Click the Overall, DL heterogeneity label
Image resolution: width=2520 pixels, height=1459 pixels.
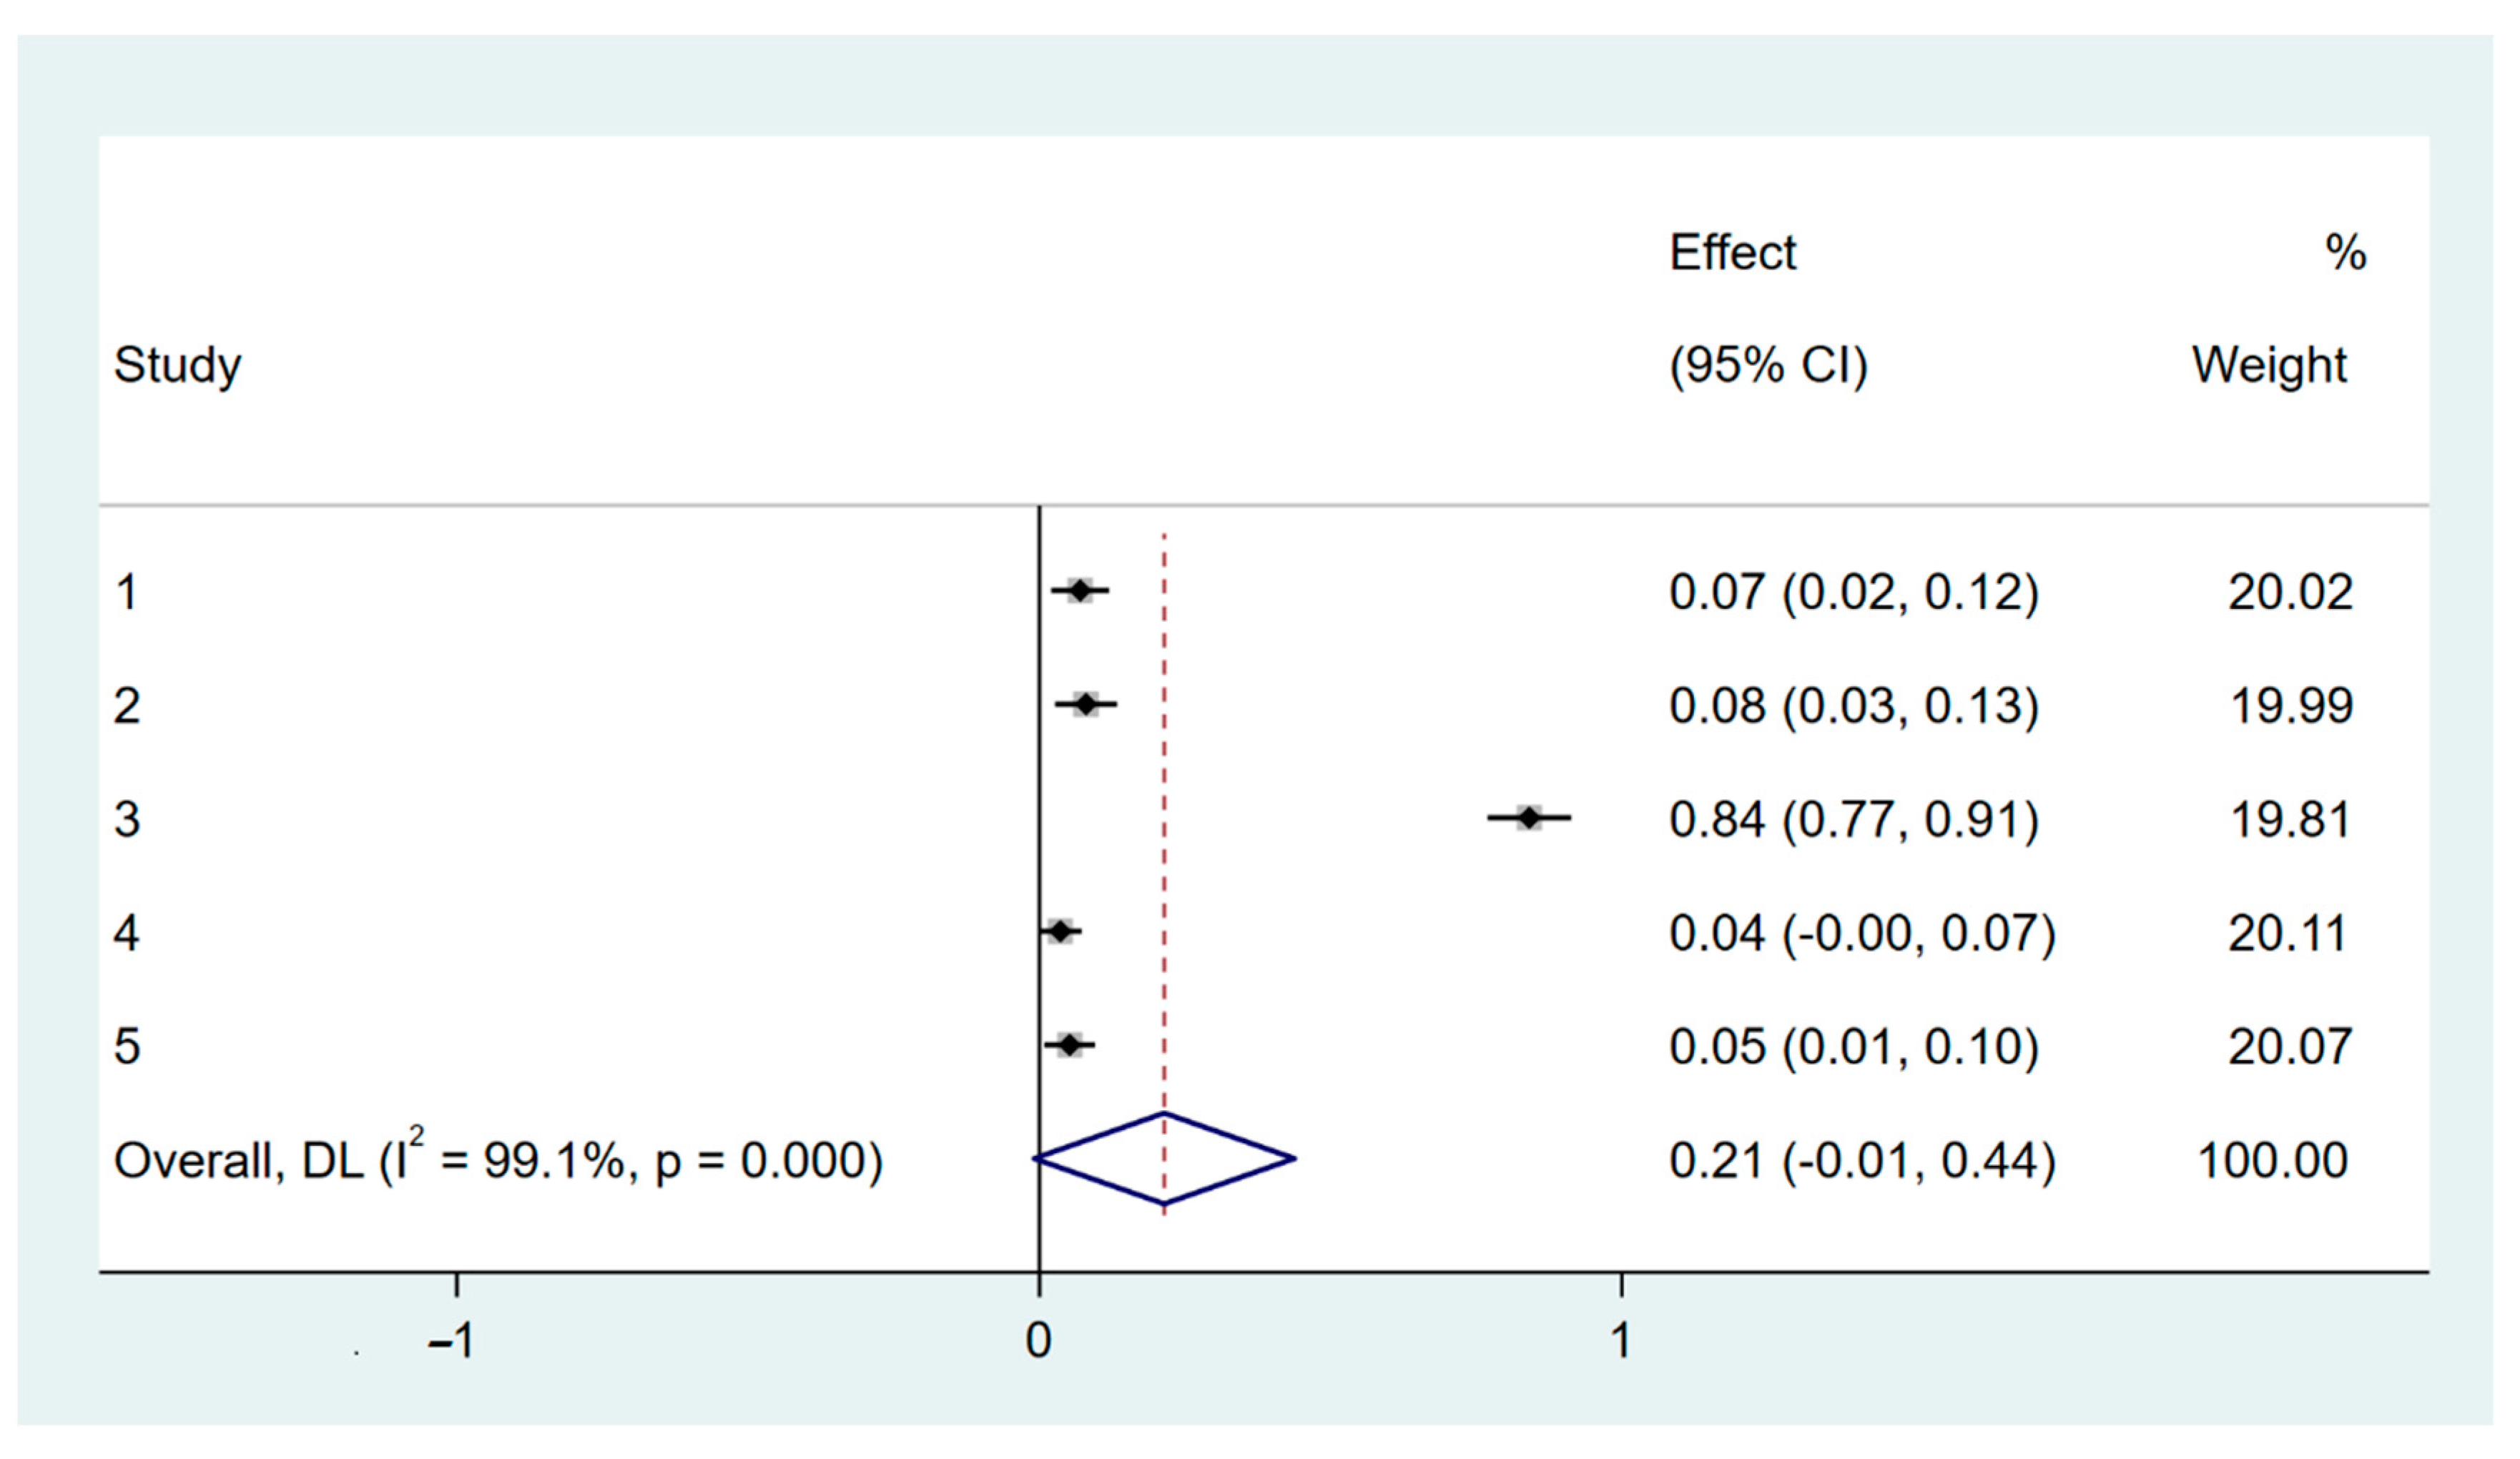(x=498, y=1160)
